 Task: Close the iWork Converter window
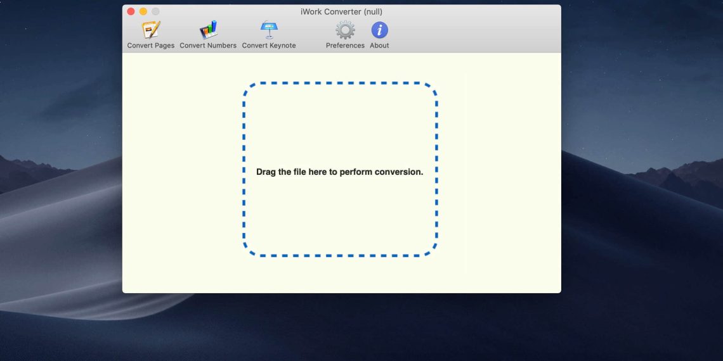point(131,11)
